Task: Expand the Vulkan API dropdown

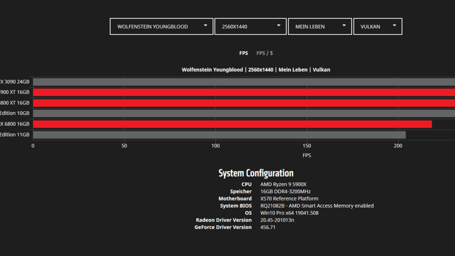Action: 378,26
